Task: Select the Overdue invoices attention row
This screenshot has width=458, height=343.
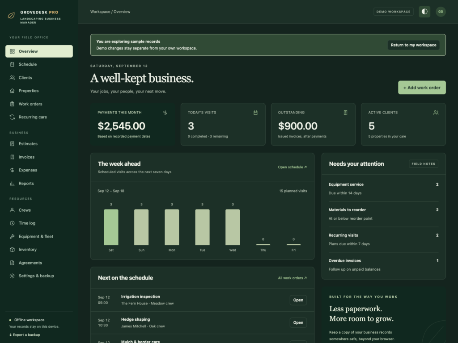Action: point(383,265)
